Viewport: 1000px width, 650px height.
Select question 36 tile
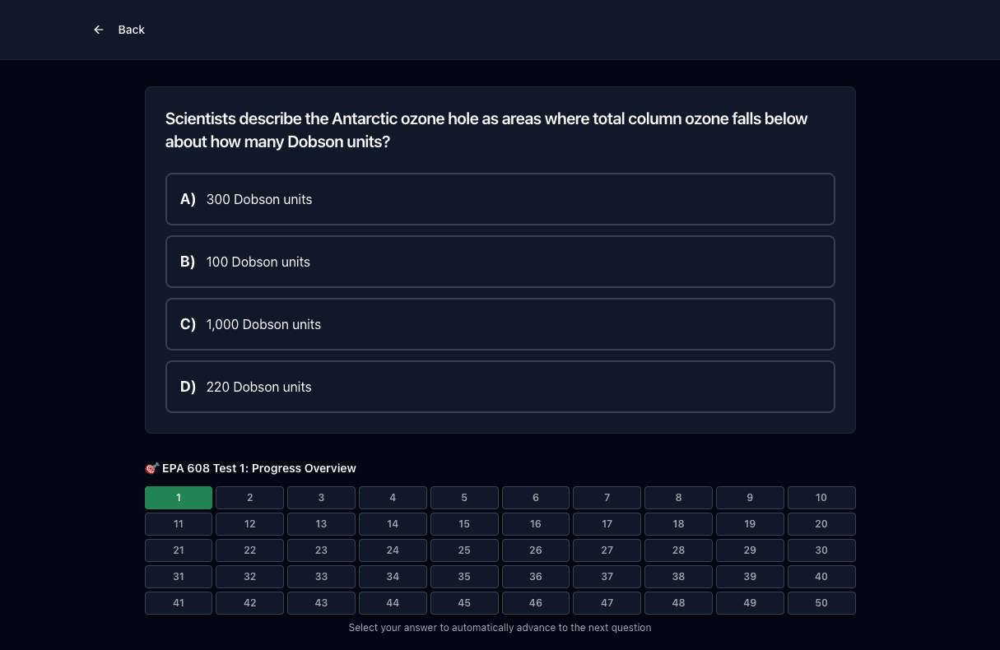(x=536, y=577)
